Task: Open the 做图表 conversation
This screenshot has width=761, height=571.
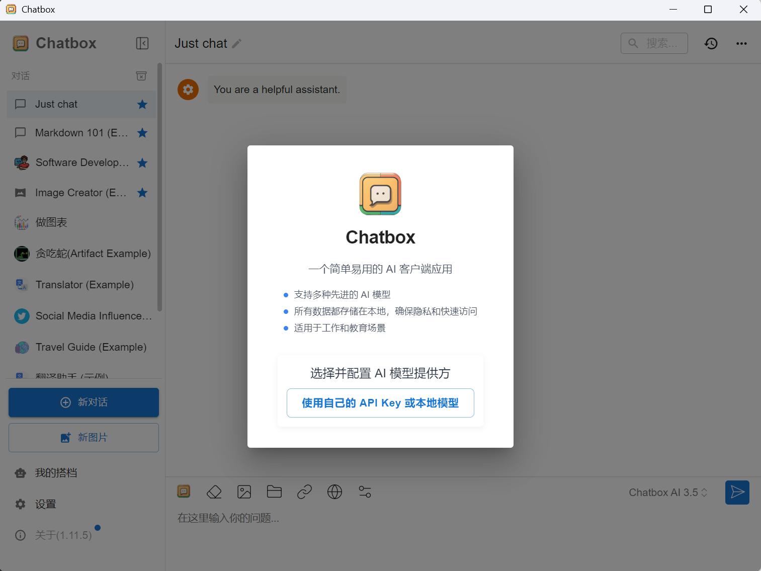Action: 81,222
